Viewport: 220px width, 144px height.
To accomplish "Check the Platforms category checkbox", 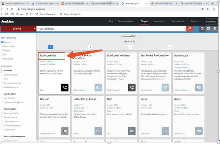I will click(2, 71).
